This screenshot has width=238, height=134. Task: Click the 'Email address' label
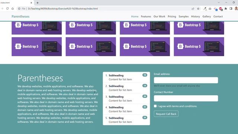coord(162,74)
